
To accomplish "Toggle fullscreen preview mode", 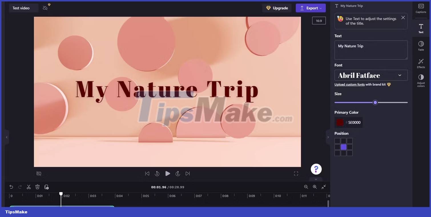I will [296, 173].
